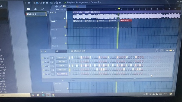The image size is (182, 102).
Task: Open mixer track selector 1 for Grv Kick
Action: [52, 58]
